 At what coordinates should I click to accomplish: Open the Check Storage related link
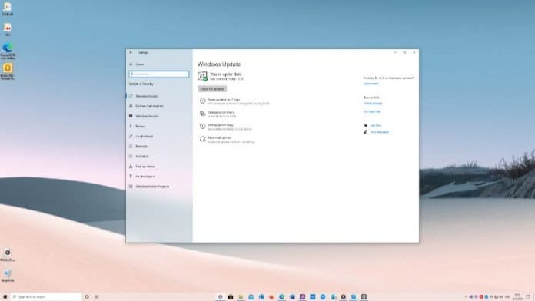(x=373, y=104)
